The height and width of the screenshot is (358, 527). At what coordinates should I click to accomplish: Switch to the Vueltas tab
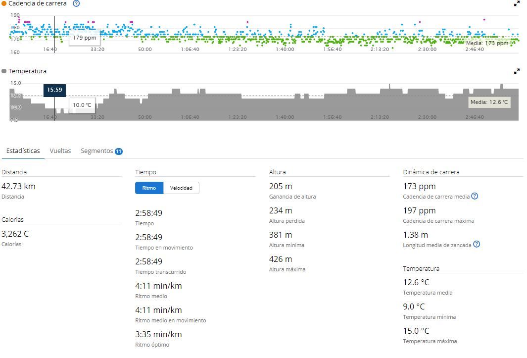[60, 151]
